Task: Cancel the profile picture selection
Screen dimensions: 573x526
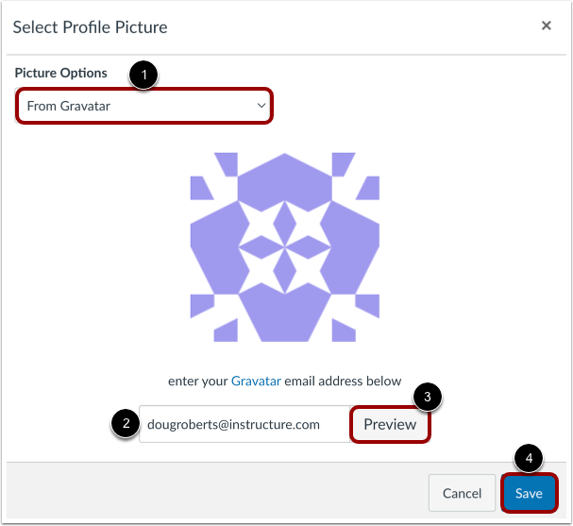Action: (x=462, y=493)
